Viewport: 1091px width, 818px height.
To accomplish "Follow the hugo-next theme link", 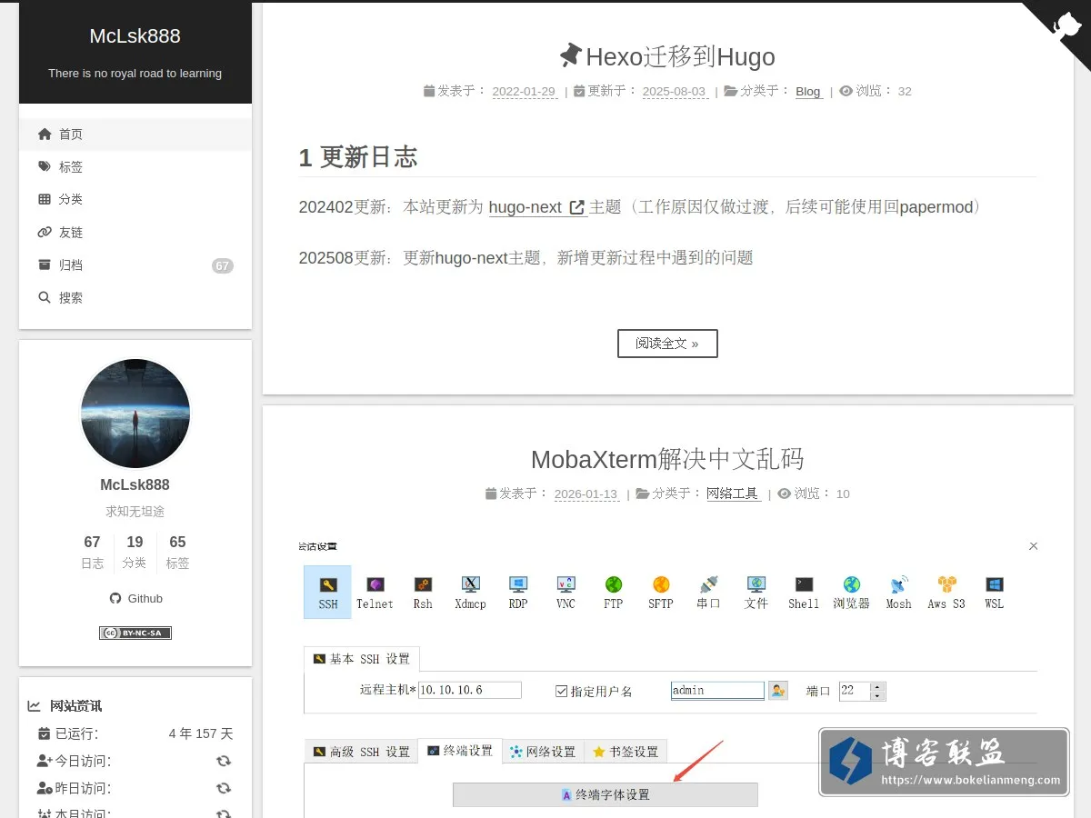I will click(537, 207).
